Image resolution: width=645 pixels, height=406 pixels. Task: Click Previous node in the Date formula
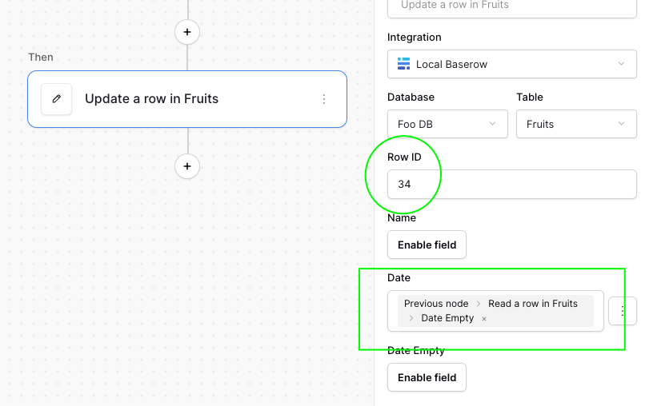click(x=436, y=304)
